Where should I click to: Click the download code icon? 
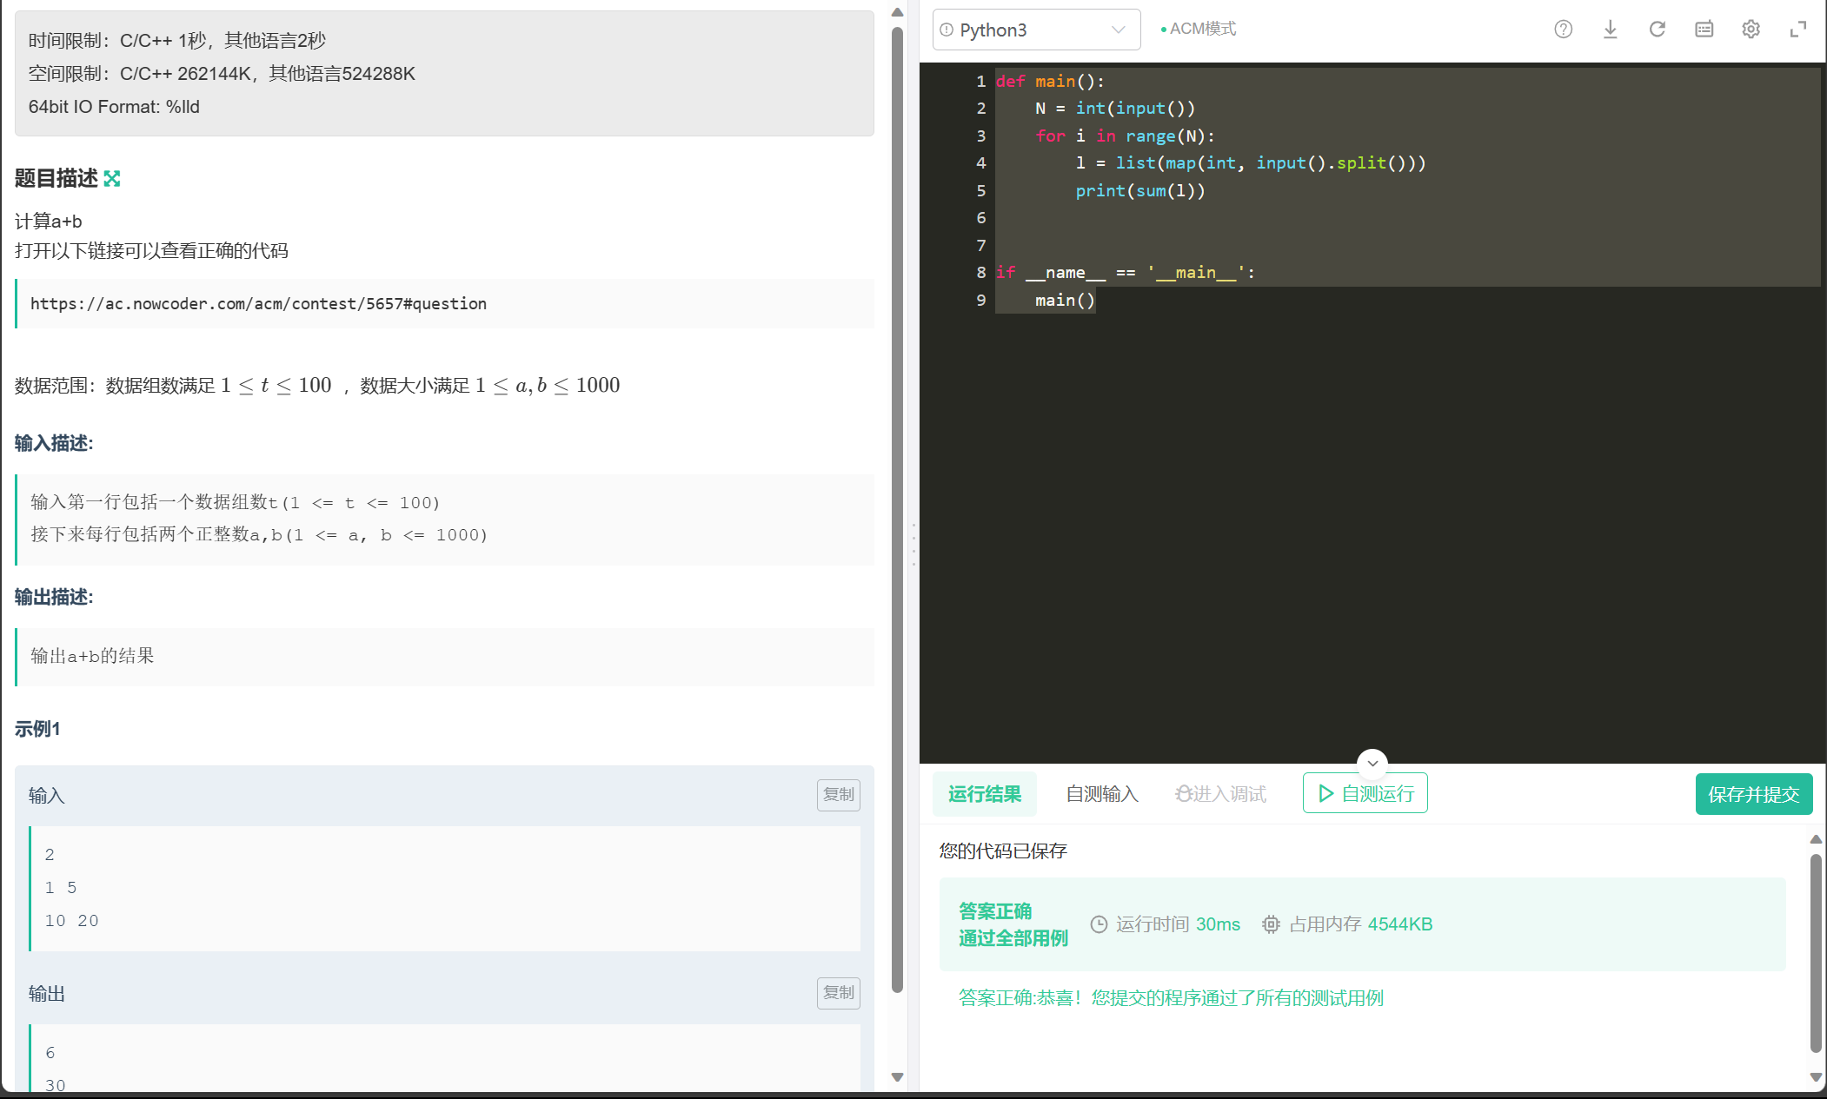click(1611, 29)
